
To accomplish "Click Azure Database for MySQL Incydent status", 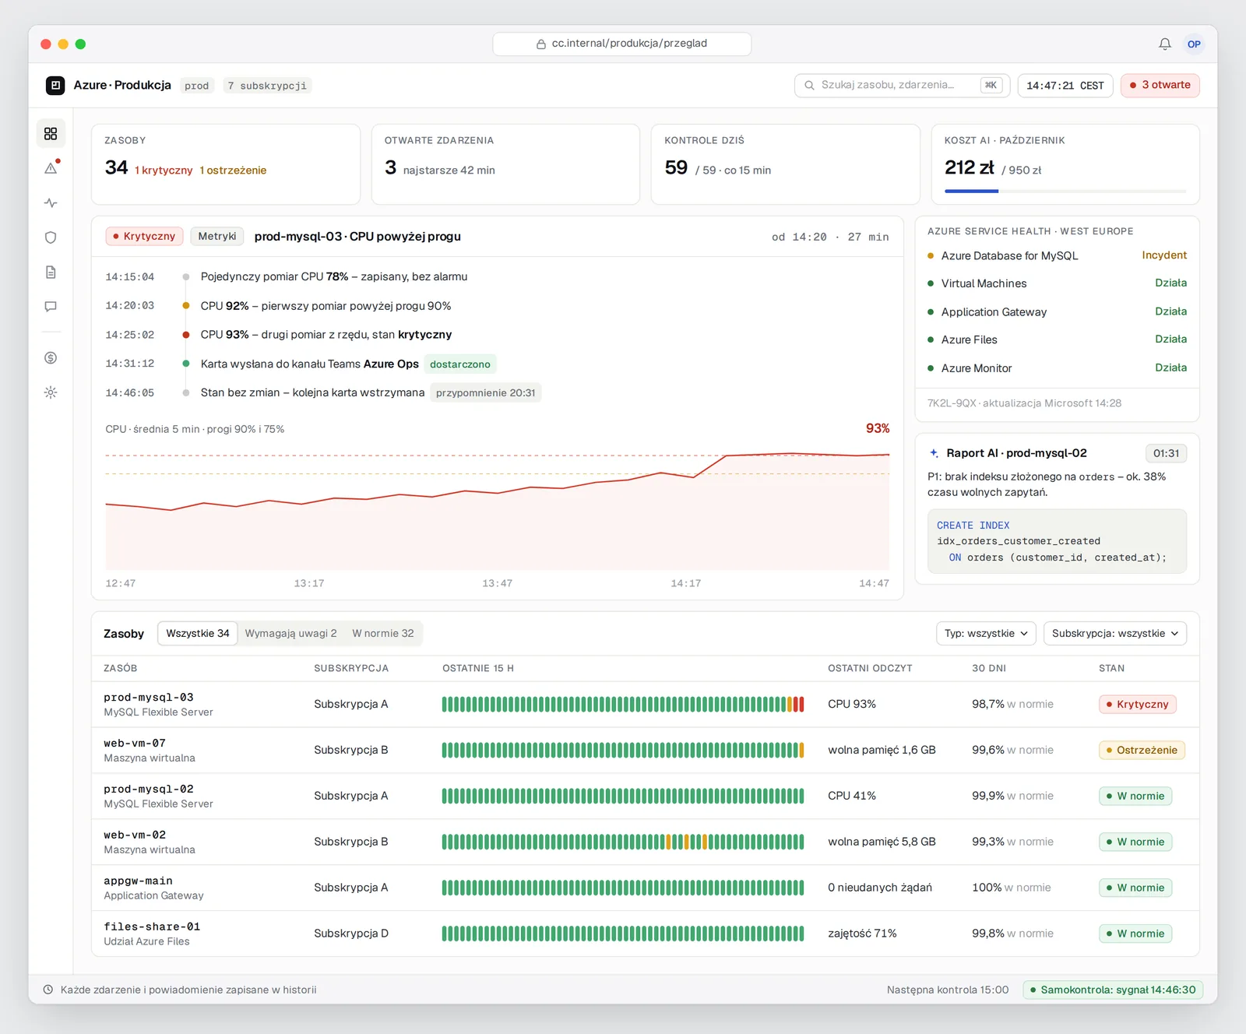I will pos(1164,255).
